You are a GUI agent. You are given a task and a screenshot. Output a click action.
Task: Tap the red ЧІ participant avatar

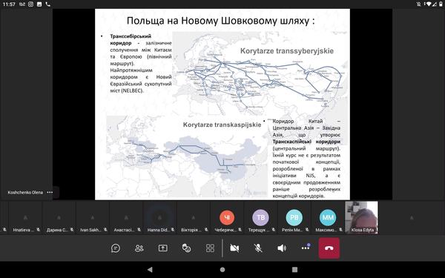(227, 217)
